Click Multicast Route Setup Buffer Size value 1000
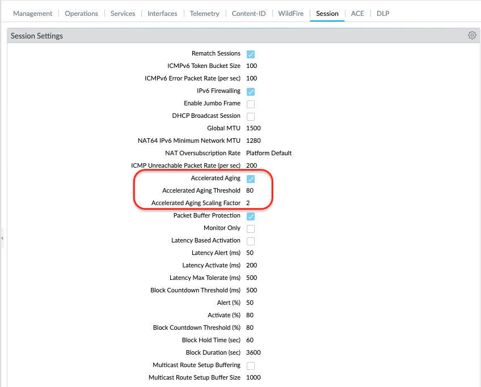The height and width of the screenshot is (387, 481). (x=254, y=377)
